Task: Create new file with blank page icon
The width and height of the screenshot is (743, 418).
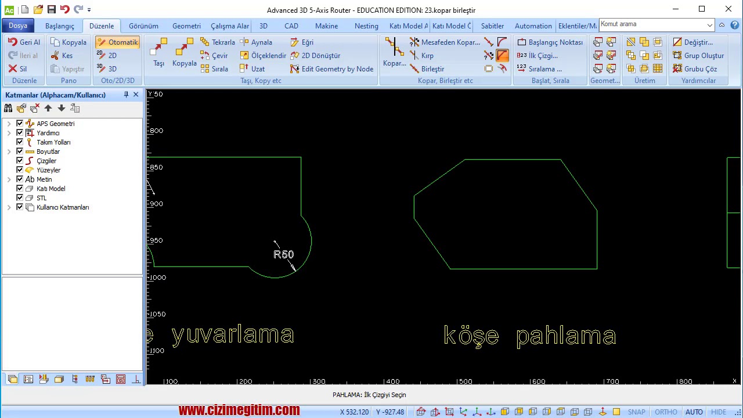Action: [25, 10]
